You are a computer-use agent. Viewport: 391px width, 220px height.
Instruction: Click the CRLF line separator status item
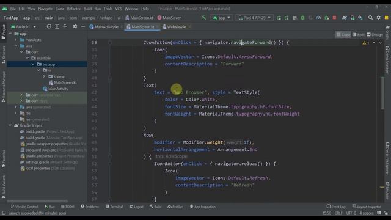point(338,213)
